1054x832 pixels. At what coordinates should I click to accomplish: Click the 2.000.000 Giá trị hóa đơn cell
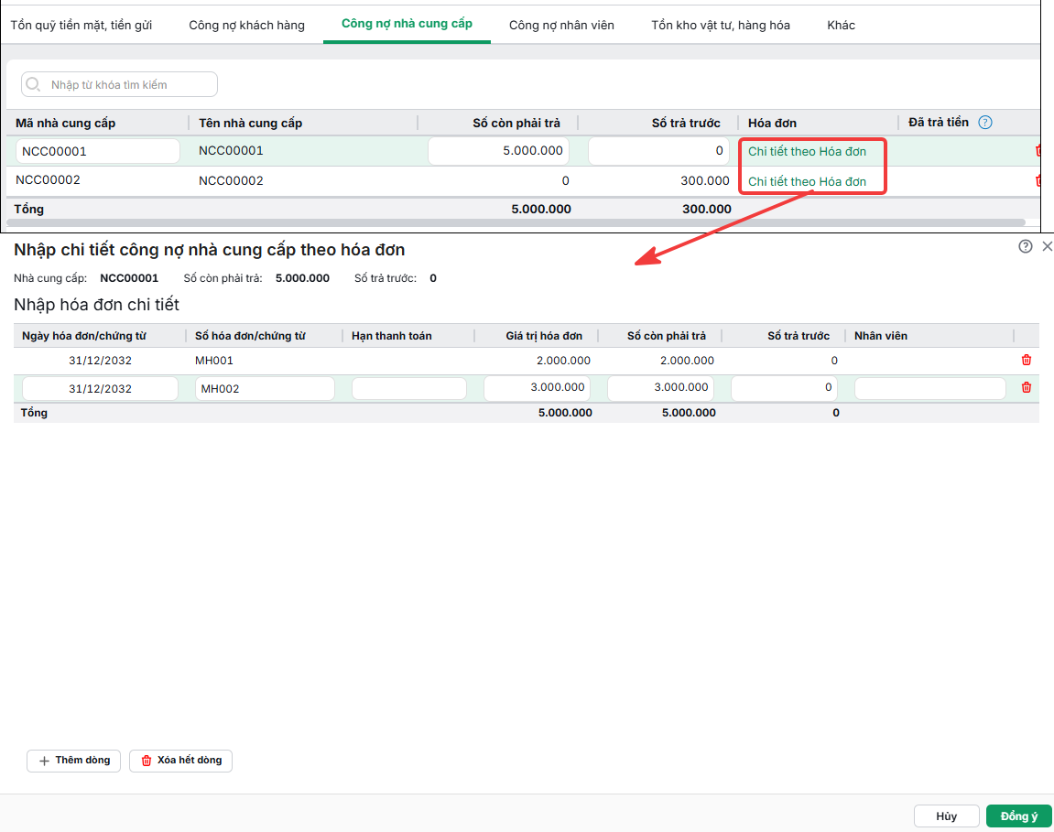click(563, 361)
